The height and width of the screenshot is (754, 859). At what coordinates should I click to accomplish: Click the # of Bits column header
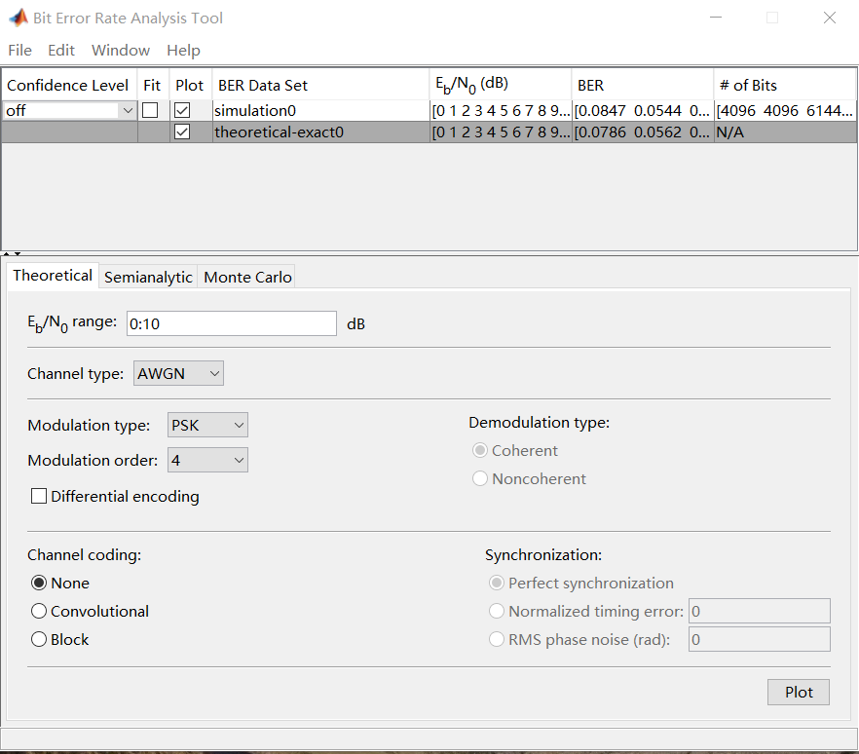(x=785, y=85)
